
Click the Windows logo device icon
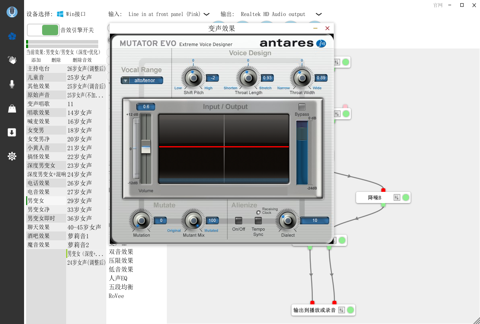tap(60, 14)
